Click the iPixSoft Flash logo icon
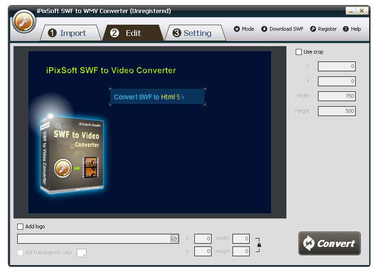Screen dimensions: 378x273 (x=24, y=22)
